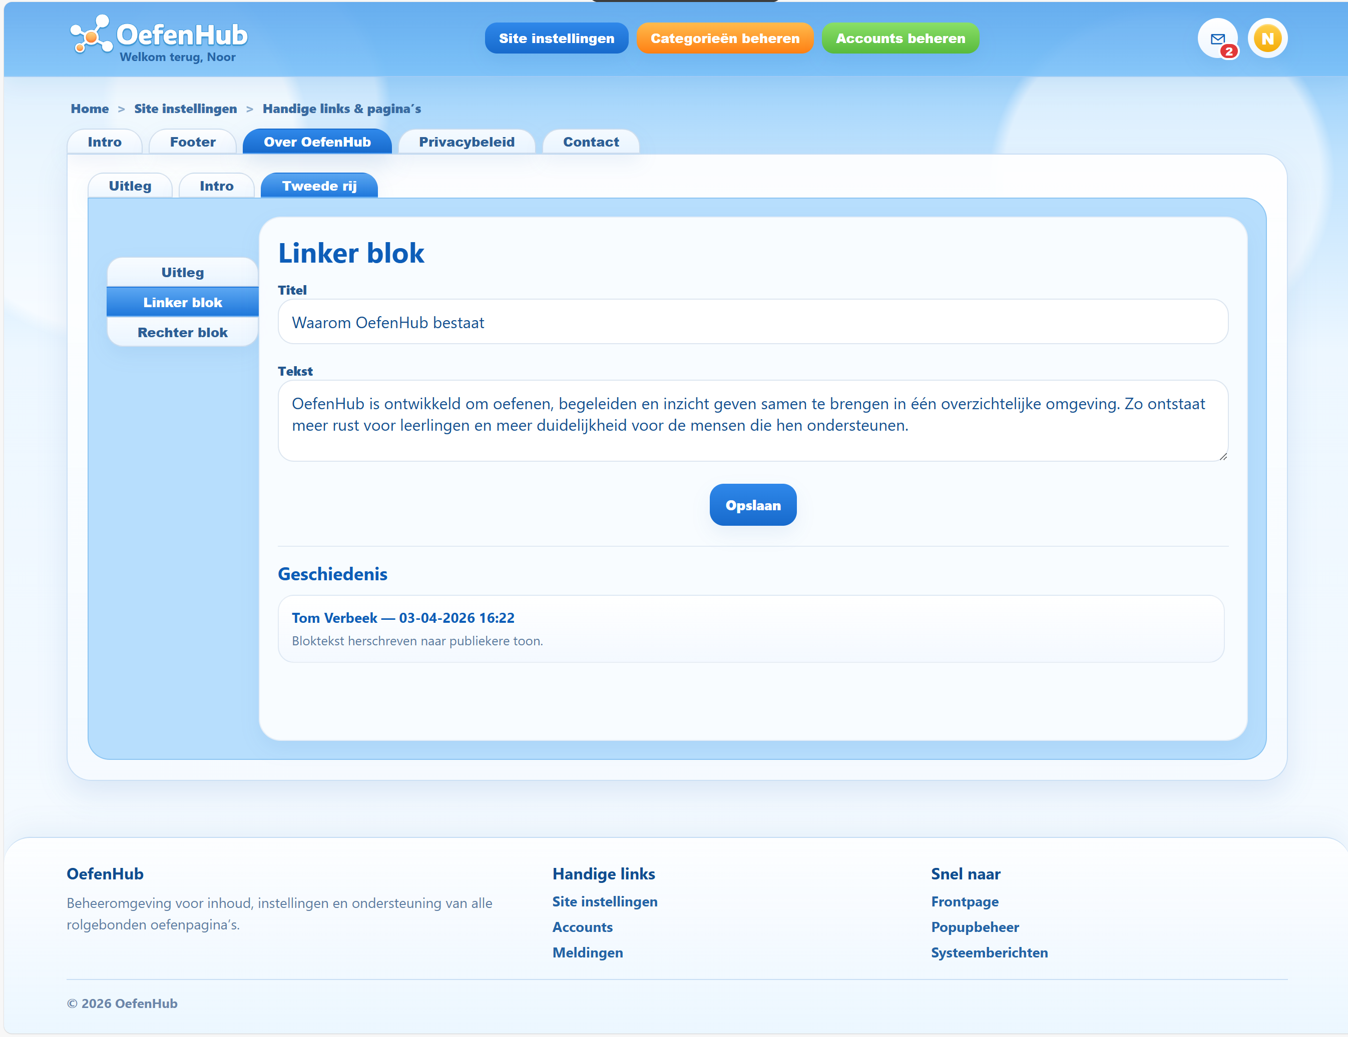The height and width of the screenshot is (1037, 1348).
Task: Switch to the top-level Intro tab
Action: pos(104,142)
